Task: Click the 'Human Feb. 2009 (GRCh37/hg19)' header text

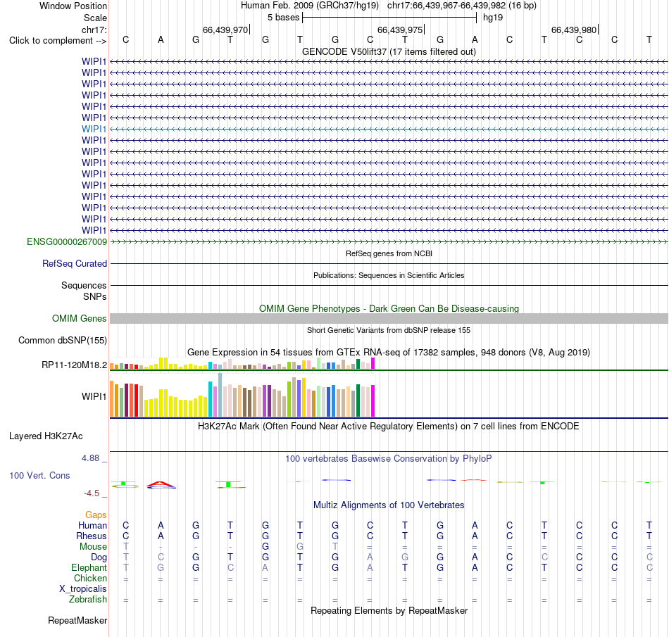Action: [310, 6]
